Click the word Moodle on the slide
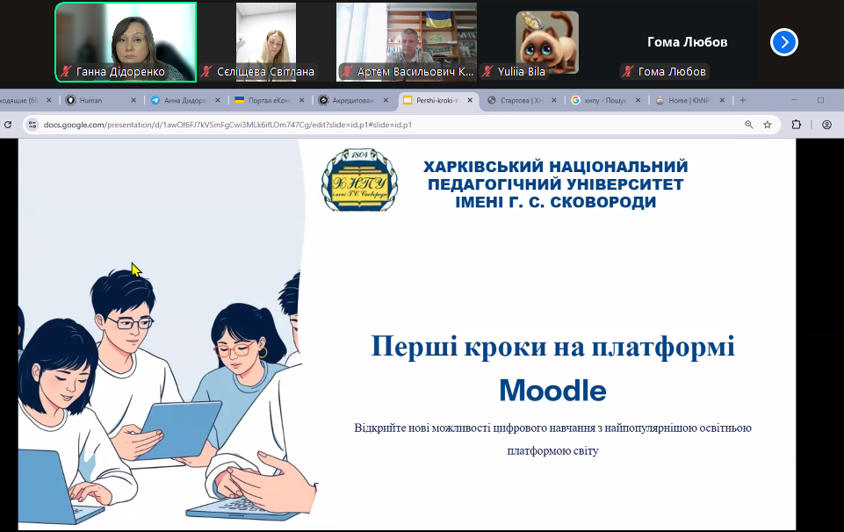The height and width of the screenshot is (532, 844). (x=552, y=391)
